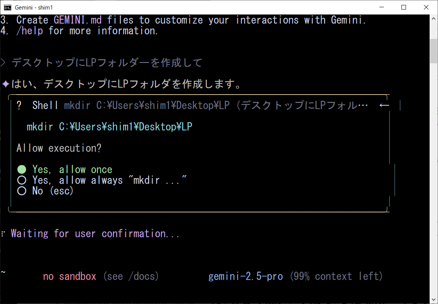The height and width of the screenshot is (304, 438).
Task: Click the teal 'mkdir C:¥Users¥shim1¥Desktop¥LP' command line
Action: [x=110, y=127]
